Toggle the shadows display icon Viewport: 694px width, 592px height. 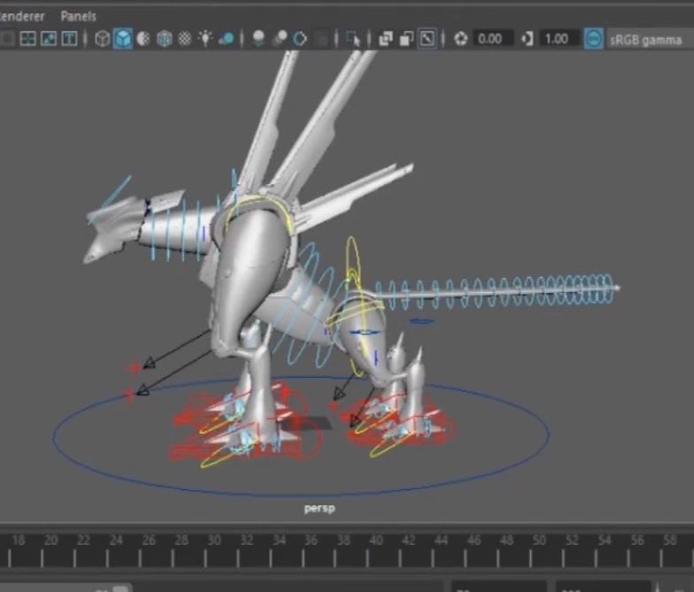point(227,39)
